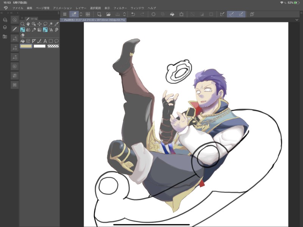Viewport: 303px width, 227px height.
Task: Select the Blend color-mixing tool
Action: click(x=28, y=30)
